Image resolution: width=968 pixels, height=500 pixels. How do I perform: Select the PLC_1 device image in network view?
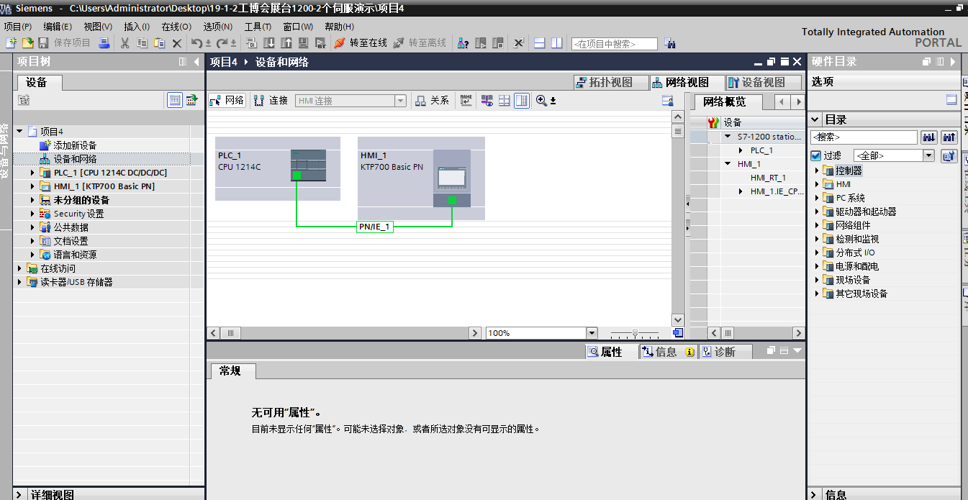coord(308,165)
